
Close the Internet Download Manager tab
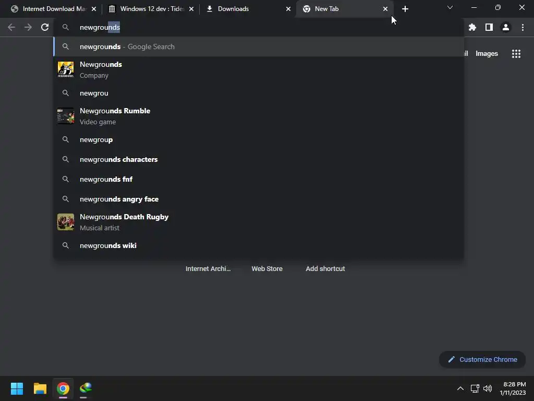click(x=94, y=9)
